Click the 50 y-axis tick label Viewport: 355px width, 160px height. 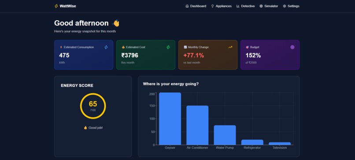click(x=153, y=132)
